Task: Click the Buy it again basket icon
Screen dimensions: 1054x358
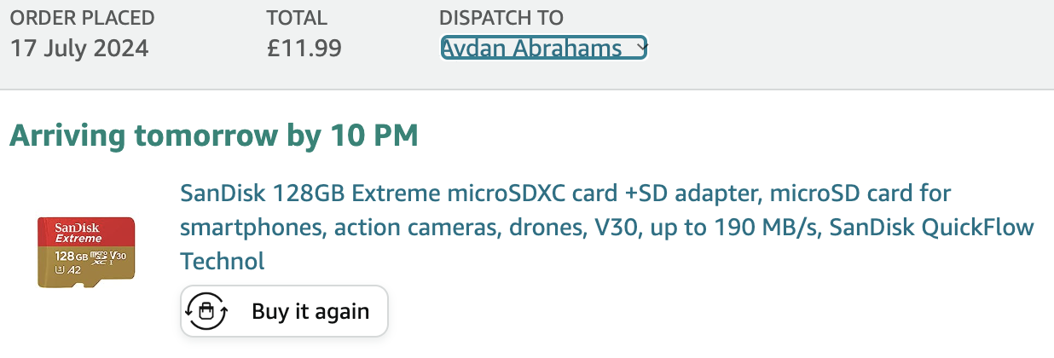Action: tap(206, 311)
